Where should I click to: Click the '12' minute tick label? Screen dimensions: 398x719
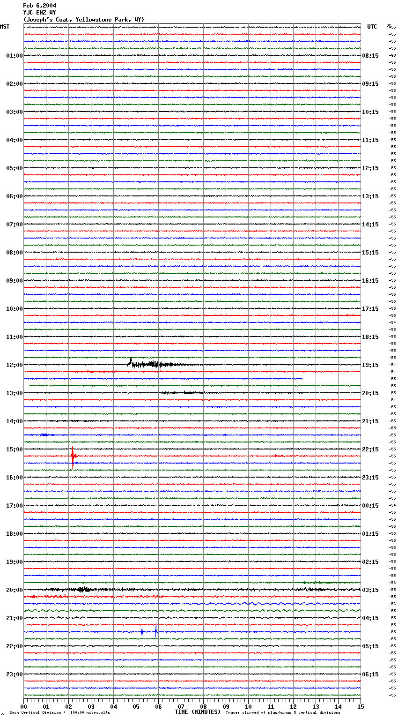(293, 706)
